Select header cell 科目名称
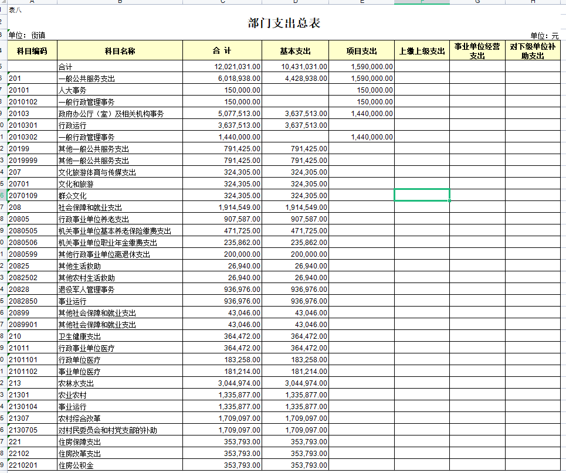The width and height of the screenshot is (566, 473). (120, 50)
